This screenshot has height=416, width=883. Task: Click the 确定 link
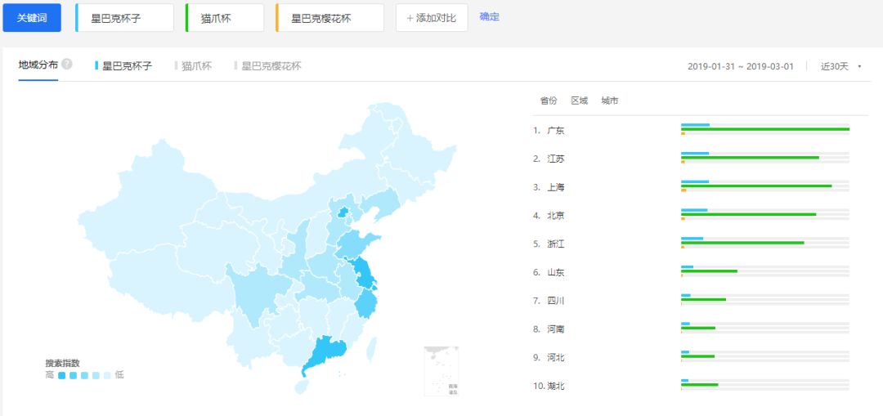click(x=490, y=17)
